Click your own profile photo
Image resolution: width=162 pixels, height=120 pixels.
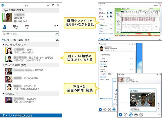coord(7,17)
